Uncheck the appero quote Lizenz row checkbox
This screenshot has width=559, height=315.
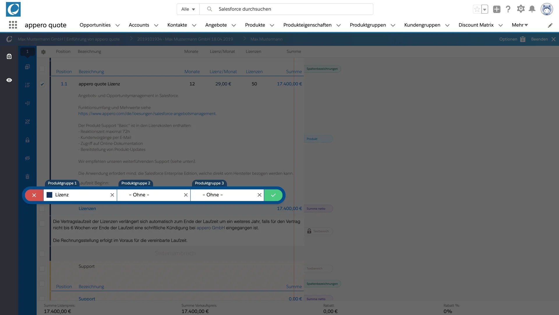pyautogui.click(x=42, y=84)
